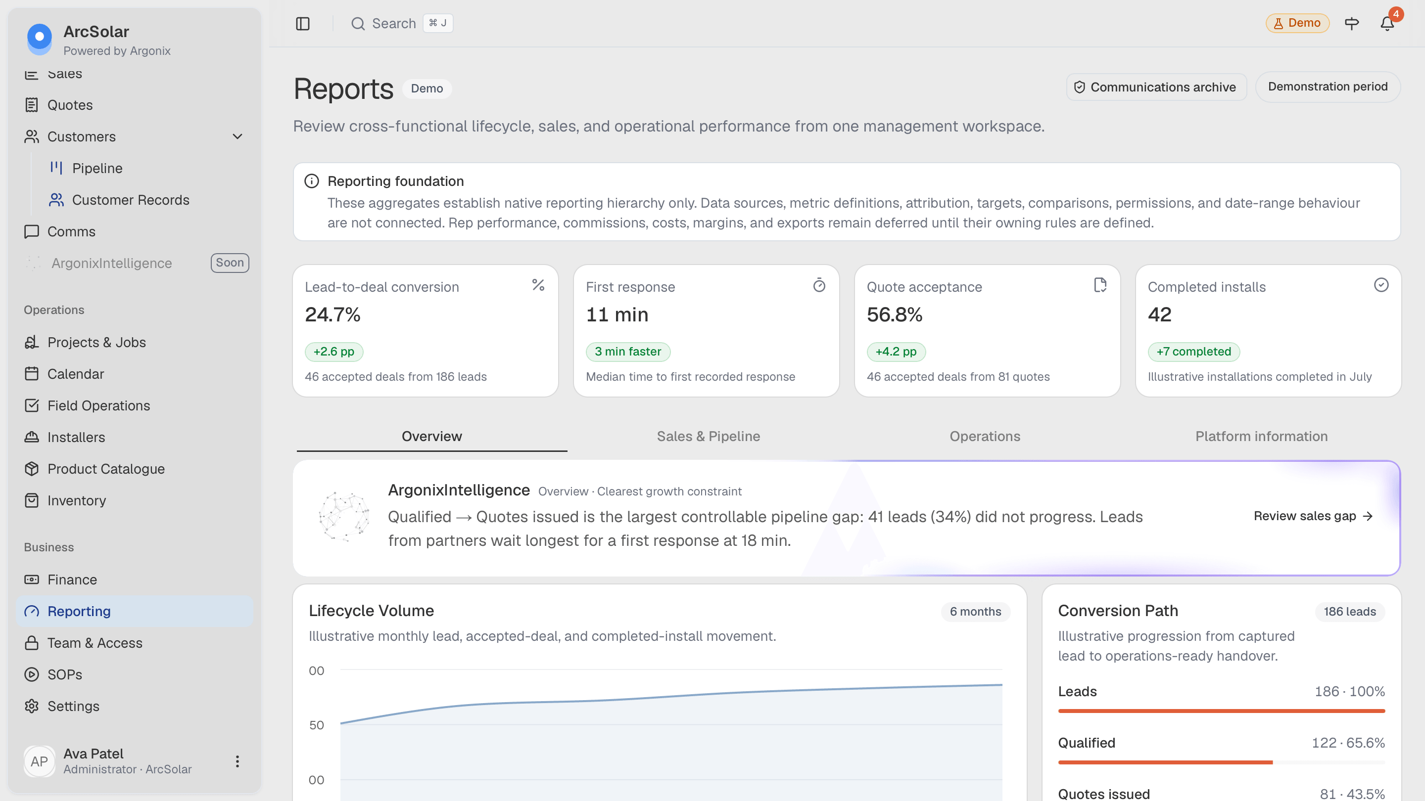Click the Qualified progress bar
The width and height of the screenshot is (1425, 801).
(x=1222, y=762)
